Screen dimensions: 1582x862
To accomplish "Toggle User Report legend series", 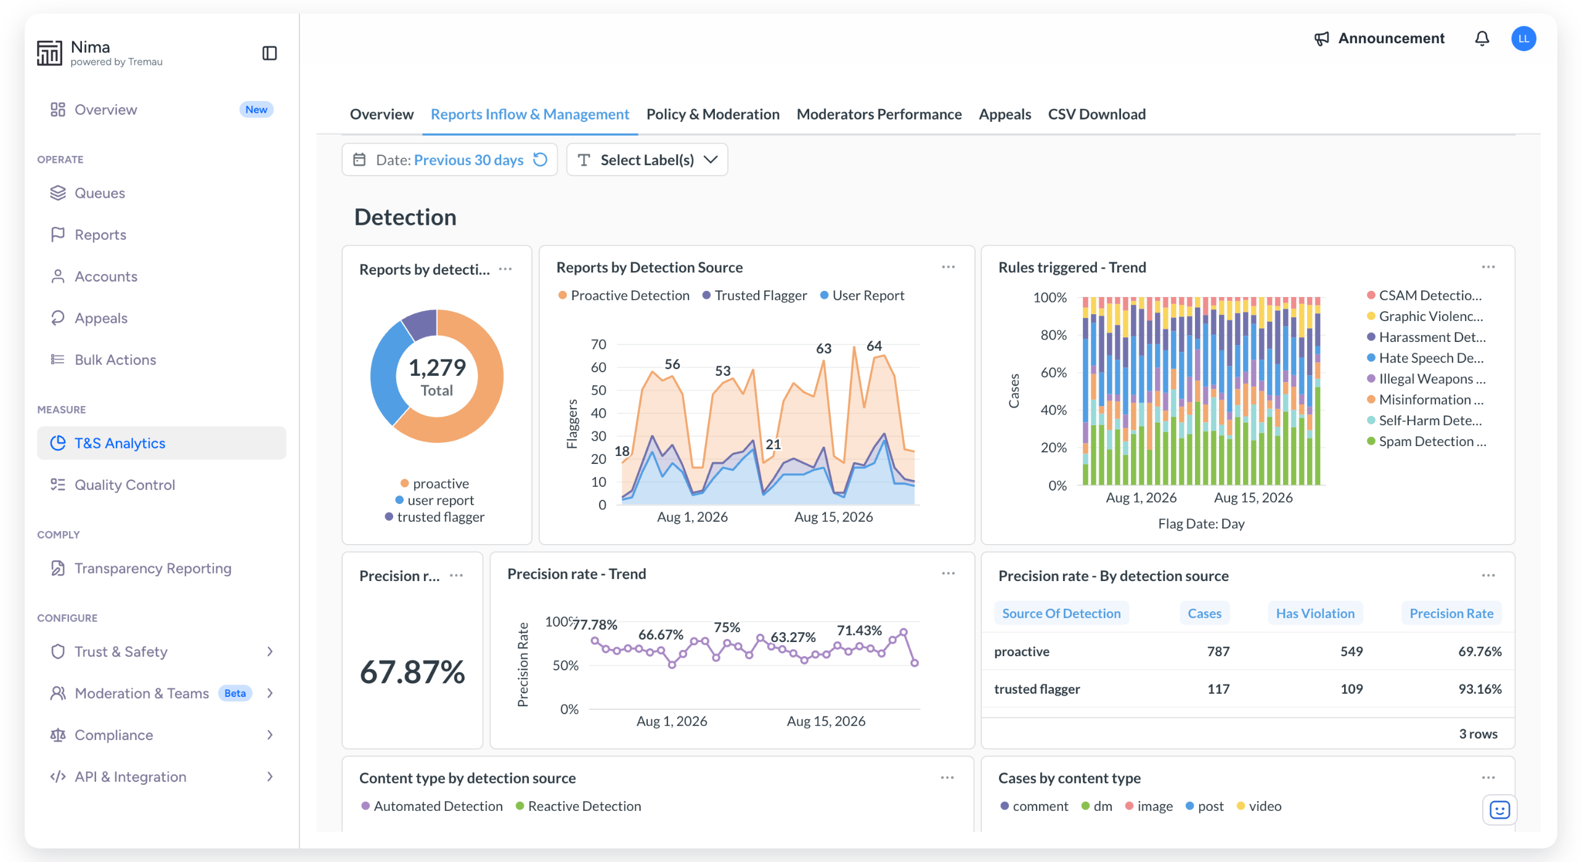I will [x=862, y=296].
